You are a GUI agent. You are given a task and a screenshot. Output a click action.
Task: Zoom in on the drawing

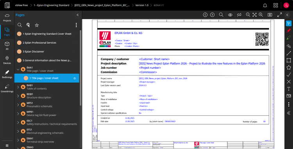click(x=261, y=15)
